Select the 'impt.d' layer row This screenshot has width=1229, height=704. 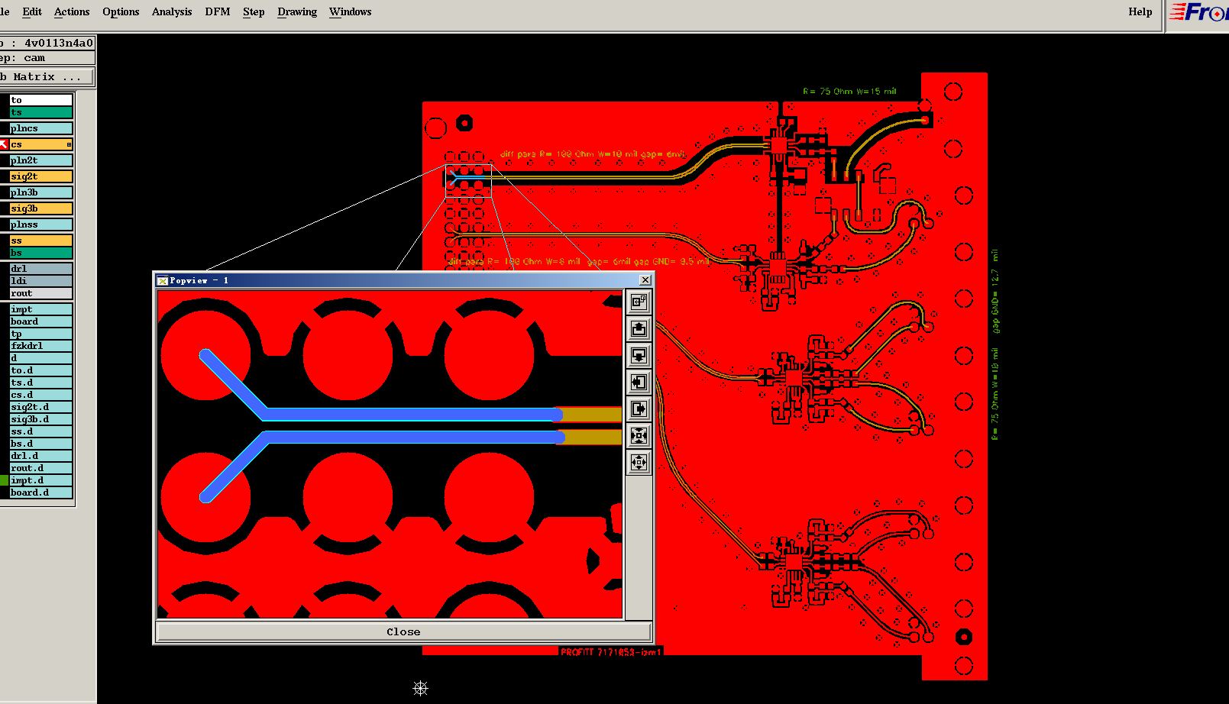[x=41, y=480]
